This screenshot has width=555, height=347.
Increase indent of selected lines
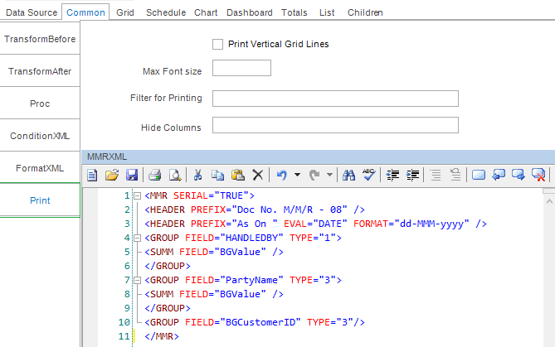412,175
